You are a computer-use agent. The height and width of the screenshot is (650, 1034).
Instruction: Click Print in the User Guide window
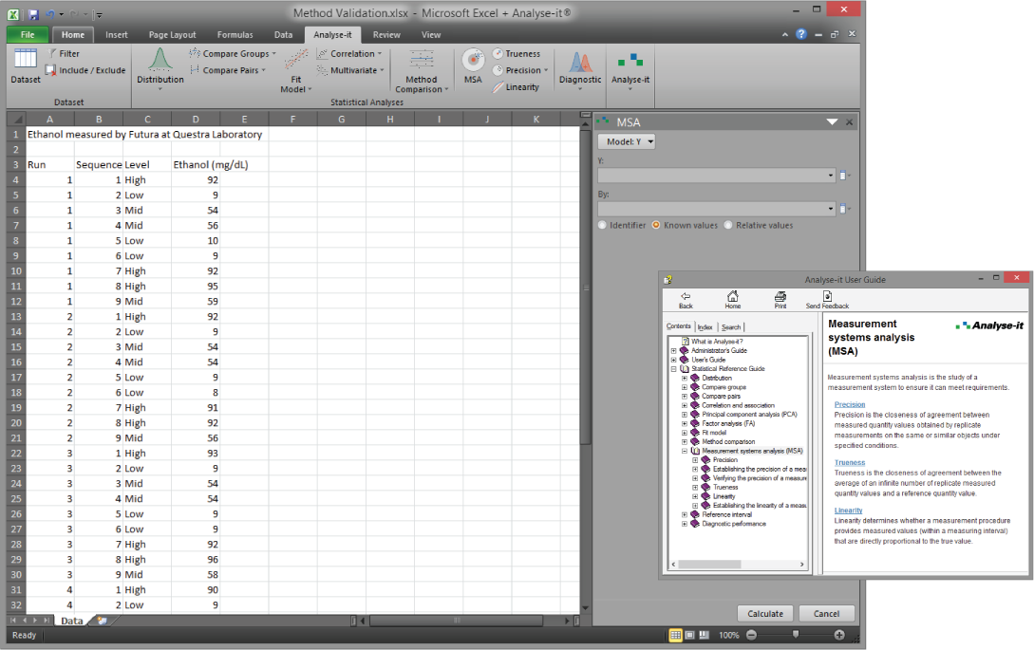pyautogui.click(x=780, y=300)
